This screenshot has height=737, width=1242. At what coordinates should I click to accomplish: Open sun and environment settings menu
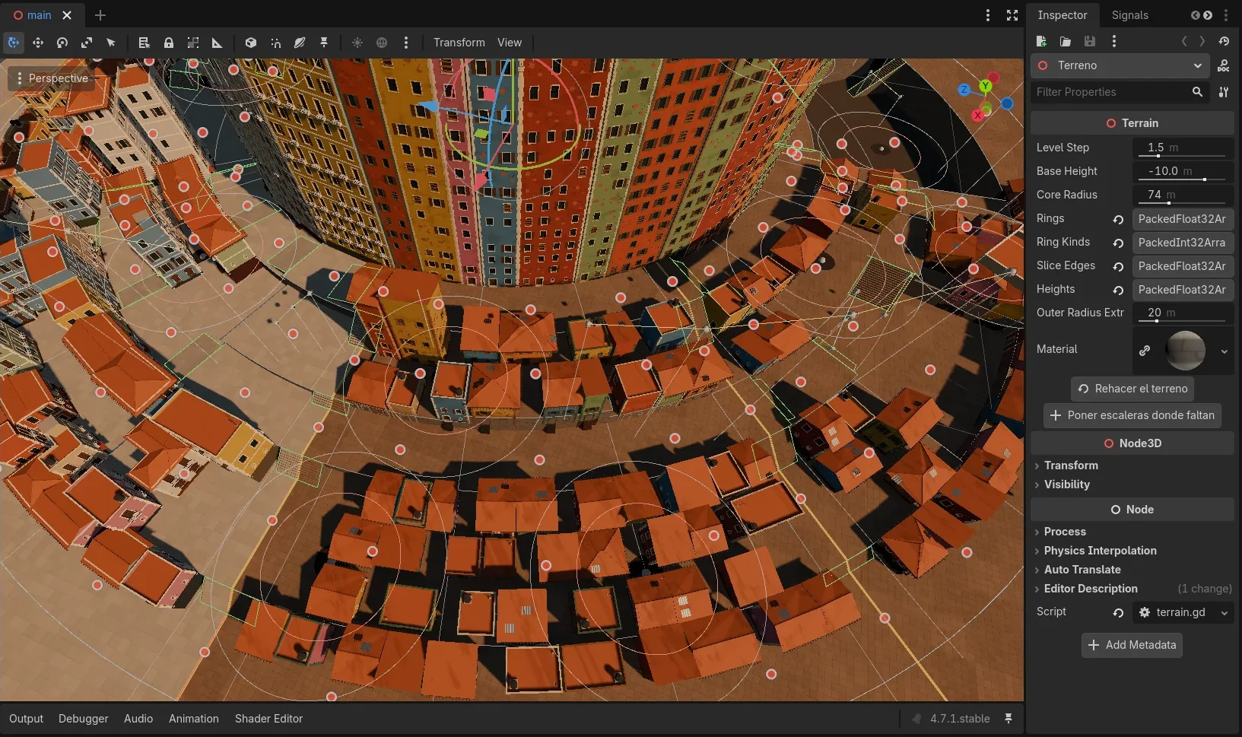[406, 43]
